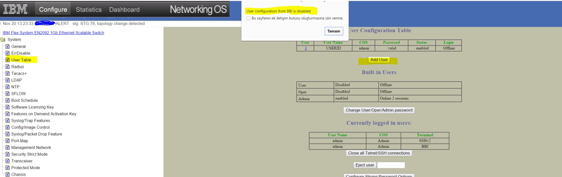The image size is (562, 177).
Task: Open Management Network entry
Action: click(x=31, y=148)
